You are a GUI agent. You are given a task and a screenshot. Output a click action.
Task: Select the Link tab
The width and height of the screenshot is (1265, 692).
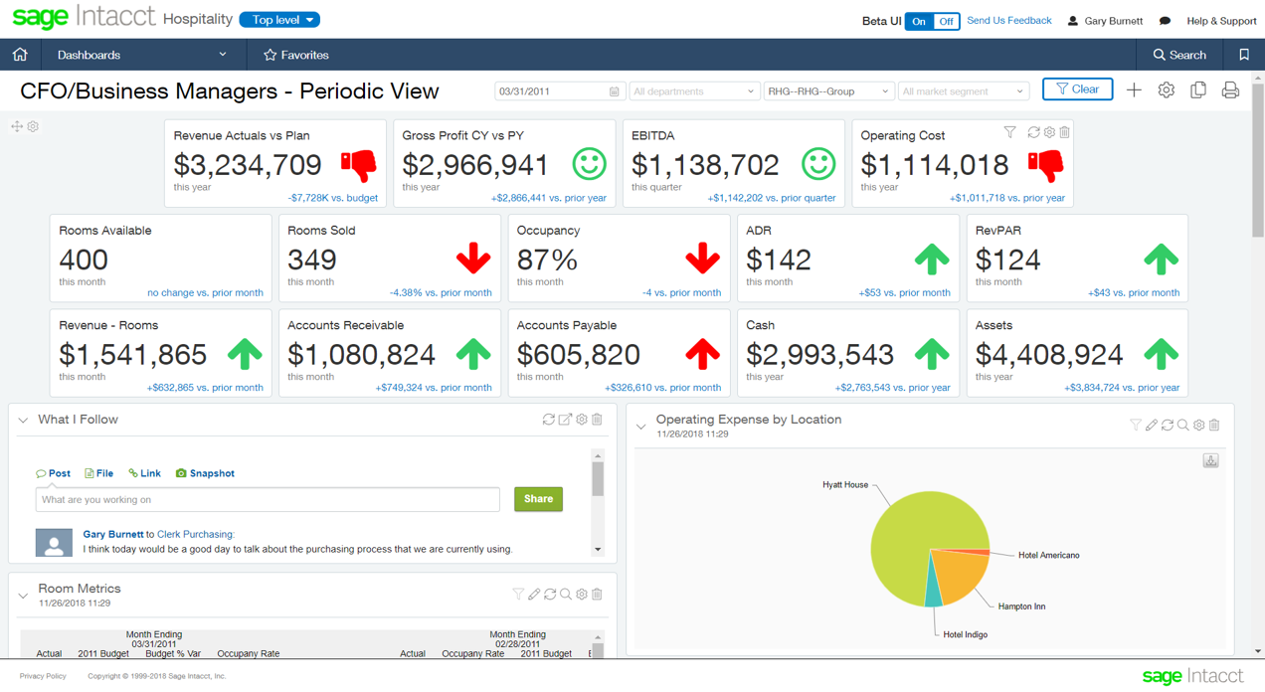click(x=144, y=473)
